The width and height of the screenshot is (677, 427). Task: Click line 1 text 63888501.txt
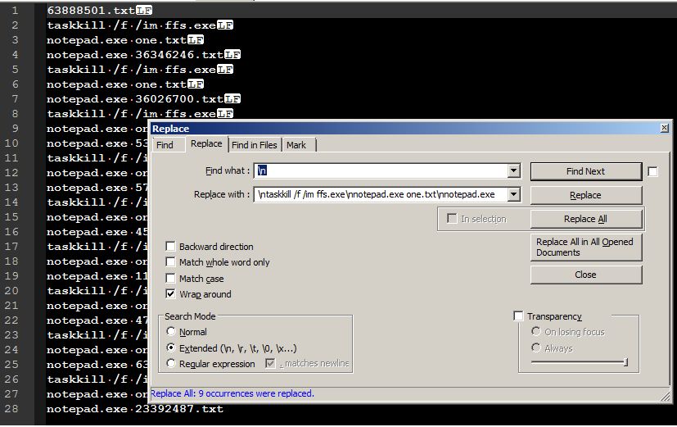point(91,11)
